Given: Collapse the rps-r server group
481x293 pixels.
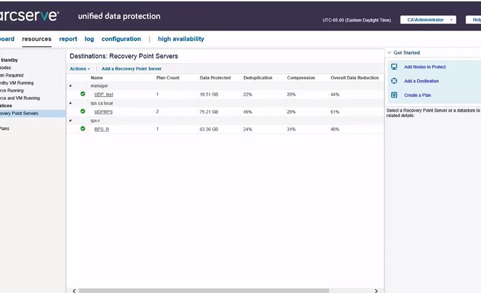Looking at the screenshot, I should 70,121.
